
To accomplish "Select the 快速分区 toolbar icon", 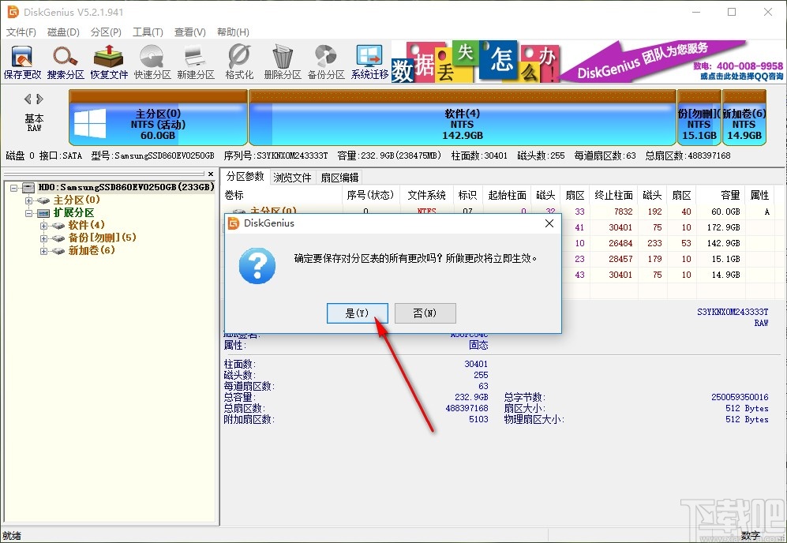I will 152,62.
